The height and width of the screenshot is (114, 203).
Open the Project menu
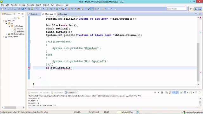(x=46, y=5)
